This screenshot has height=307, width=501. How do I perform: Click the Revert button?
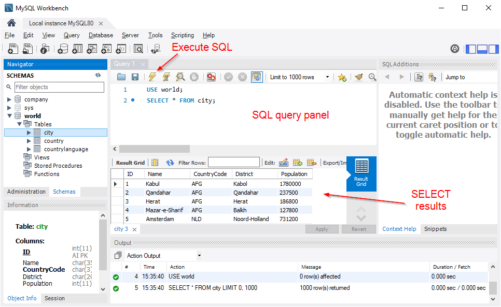(x=359, y=229)
